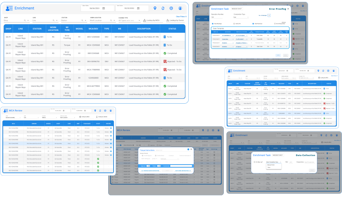Open Change Type dropdown in large Enrichment window
The image size is (342, 200).
tap(129, 20)
